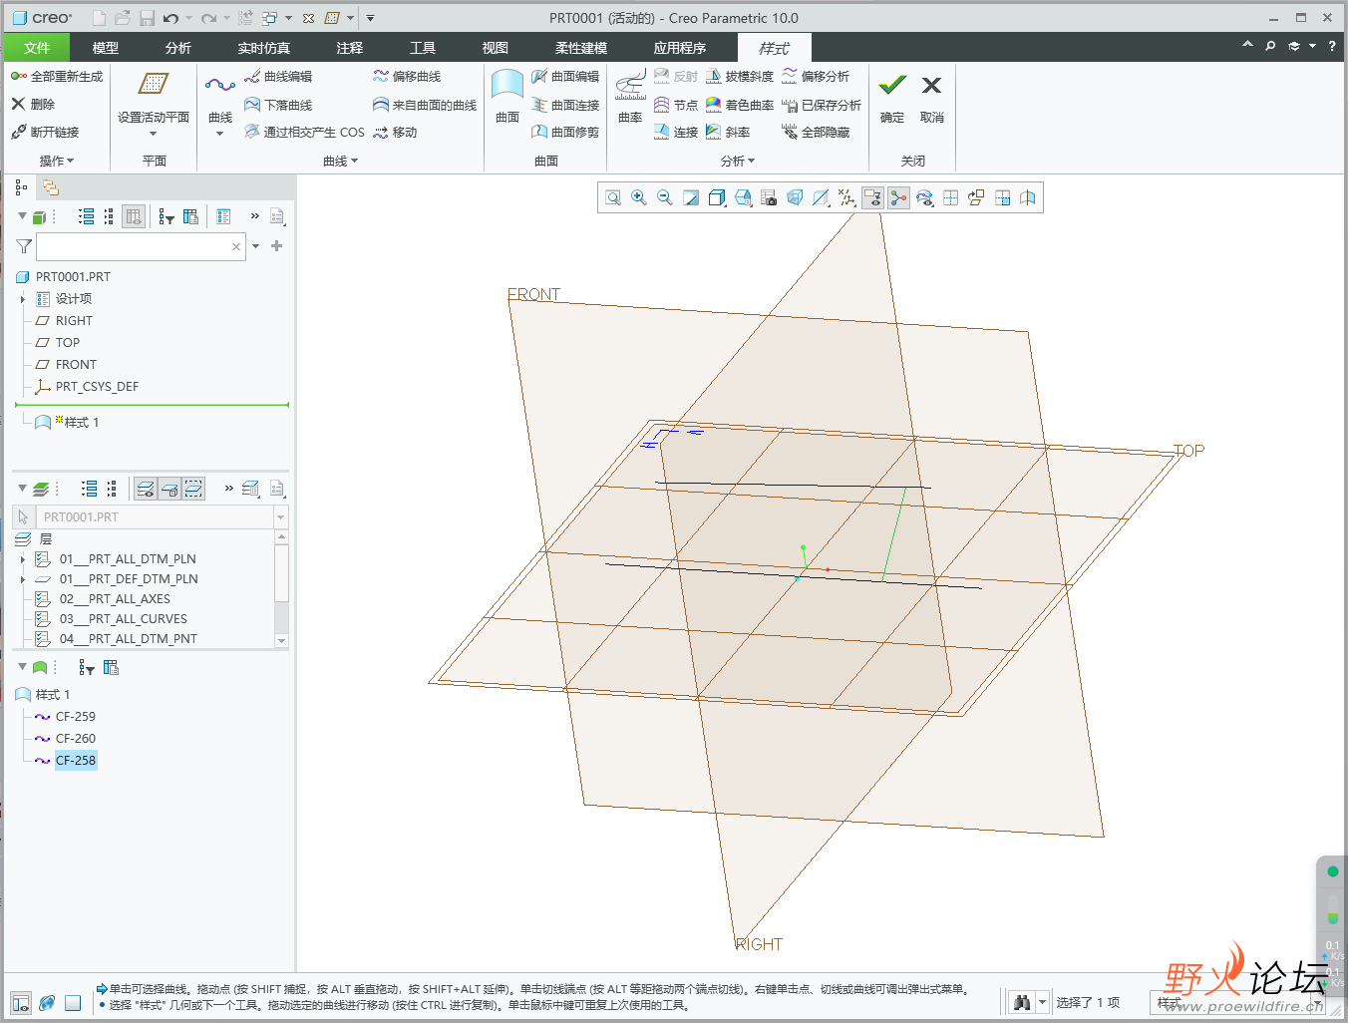Viewport: 1348px width, 1023px height.
Task: Collapse the model tree panel triangle
Action: pos(22,215)
